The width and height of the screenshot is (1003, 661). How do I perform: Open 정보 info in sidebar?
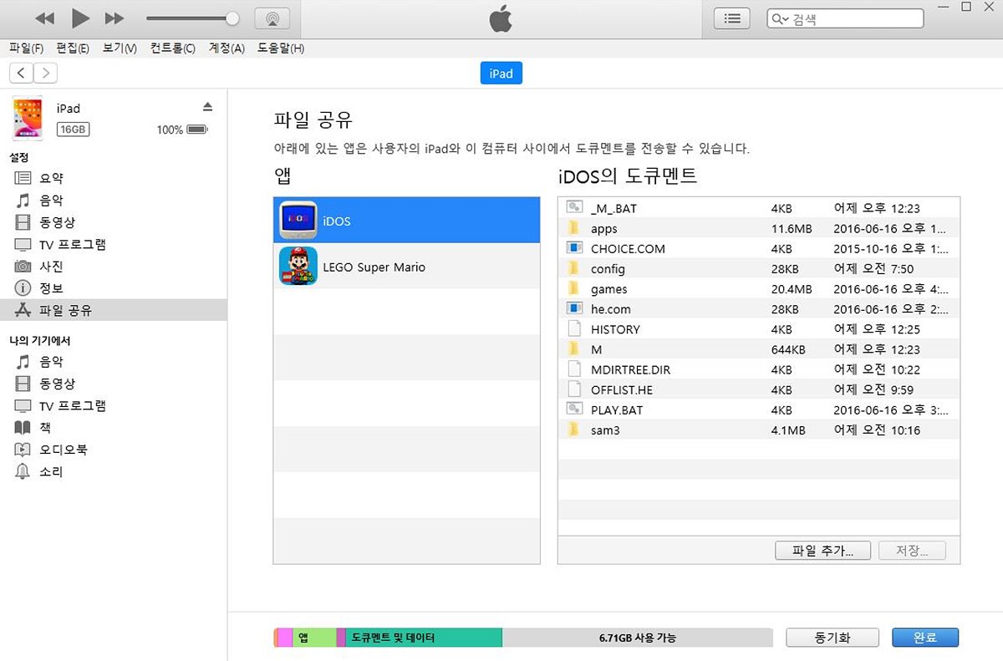click(x=113, y=288)
